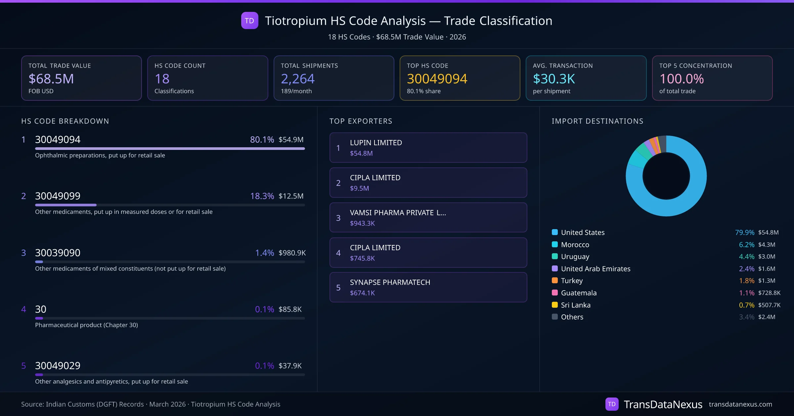Click the United Arab Emirates legend entry
This screenshot has height=416, width=794.
click(x=595, y=269)
